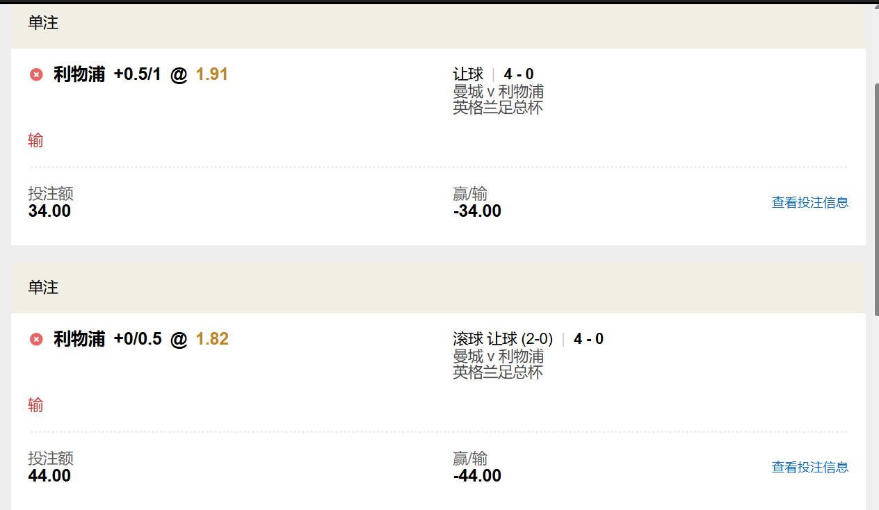
Task: Open 查看投注信息 for the 44.00 bet
Action: 809,467
